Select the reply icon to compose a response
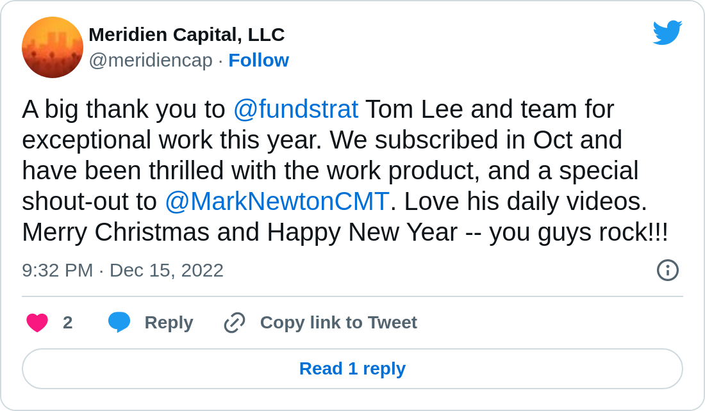Screen dimensions: 705x411 (x=119, y=323)
